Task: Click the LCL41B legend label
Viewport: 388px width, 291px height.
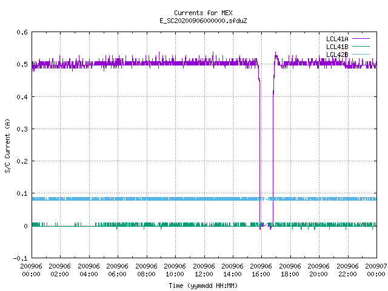Action: [337, 47]
